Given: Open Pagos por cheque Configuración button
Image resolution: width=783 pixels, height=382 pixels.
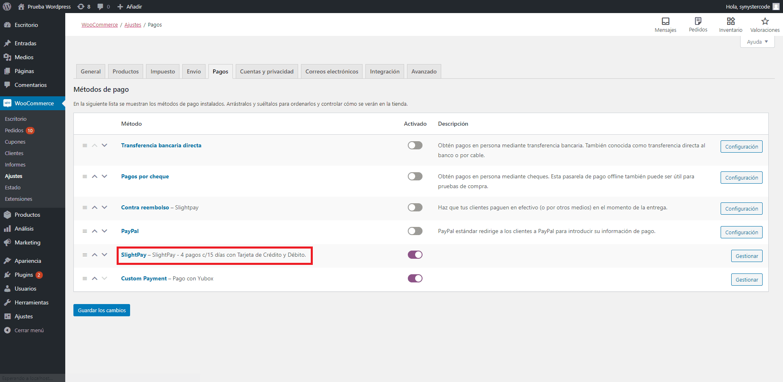Looking at the screenshot, I should click(x=741, y=178).
